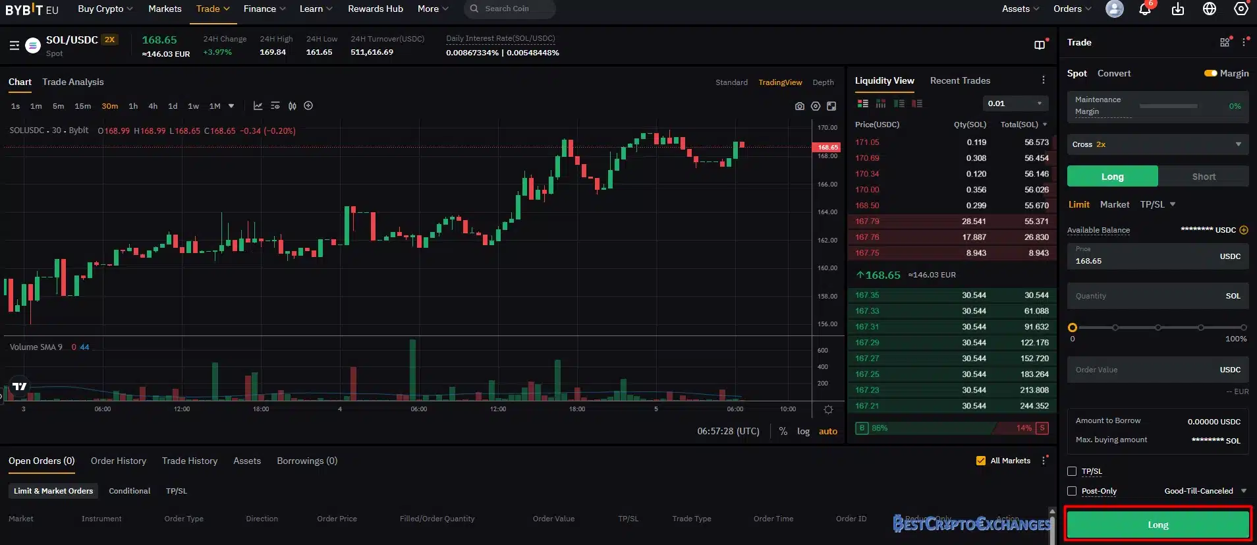Show only buy orders in order book
1257x545 pixels.
899,103
